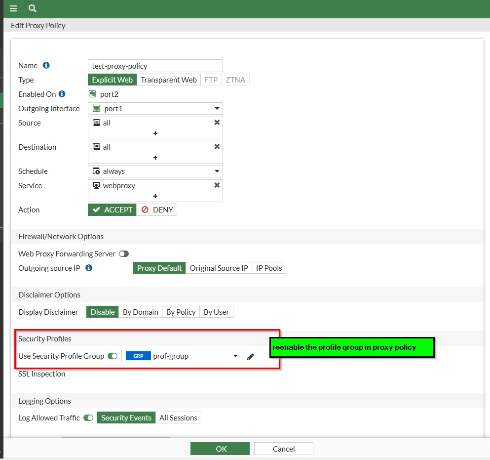The height and width of the screenshot is (460, 490).
Task: Click the GRP badge on prof-group
Action: coord(138,356)
